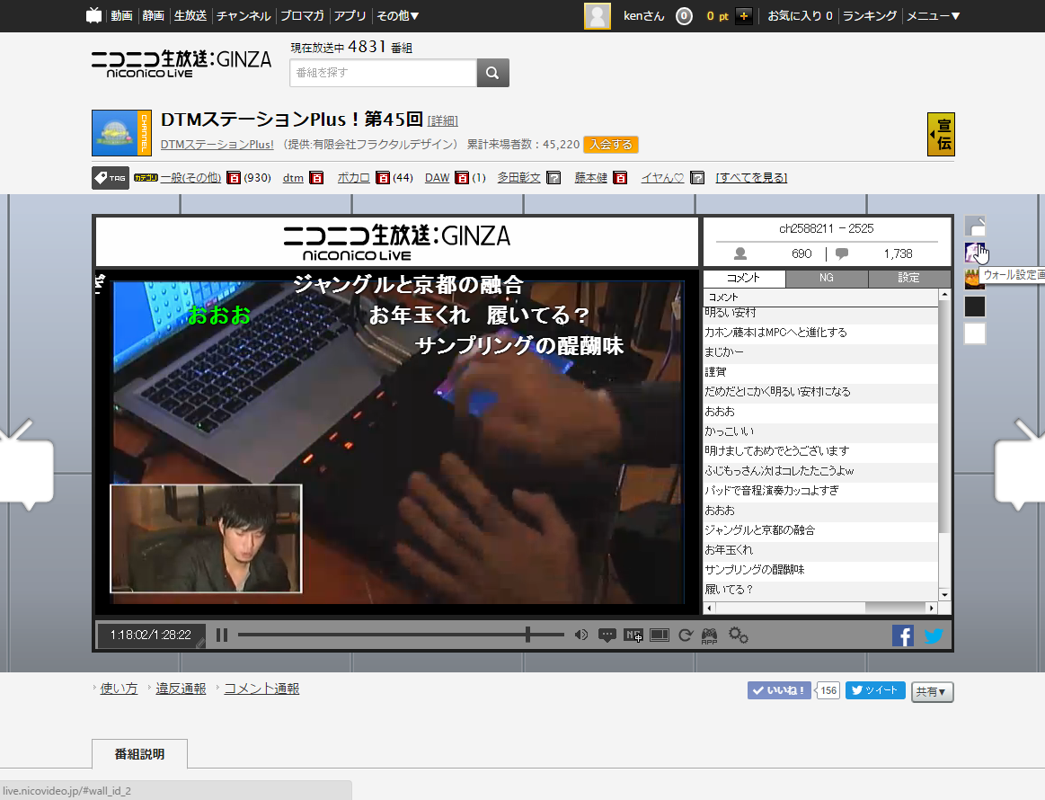Select the コメント tab

[744, 278]
